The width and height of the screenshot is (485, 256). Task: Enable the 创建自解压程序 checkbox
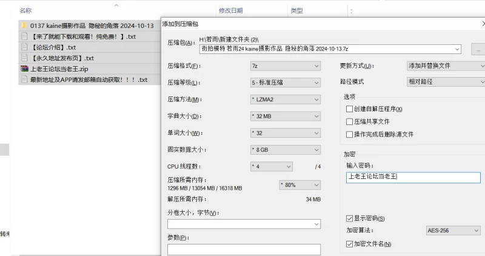[x=349, y=109]
